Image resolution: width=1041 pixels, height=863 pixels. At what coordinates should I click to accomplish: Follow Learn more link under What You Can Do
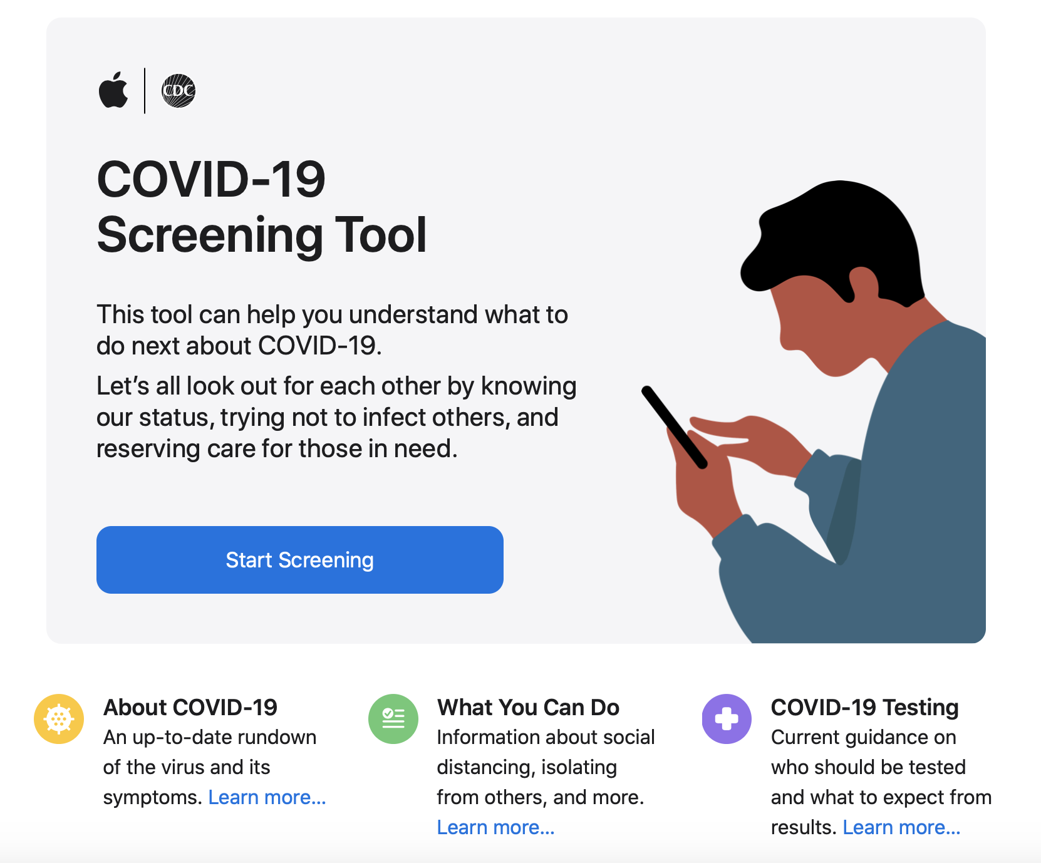(495, 827)
